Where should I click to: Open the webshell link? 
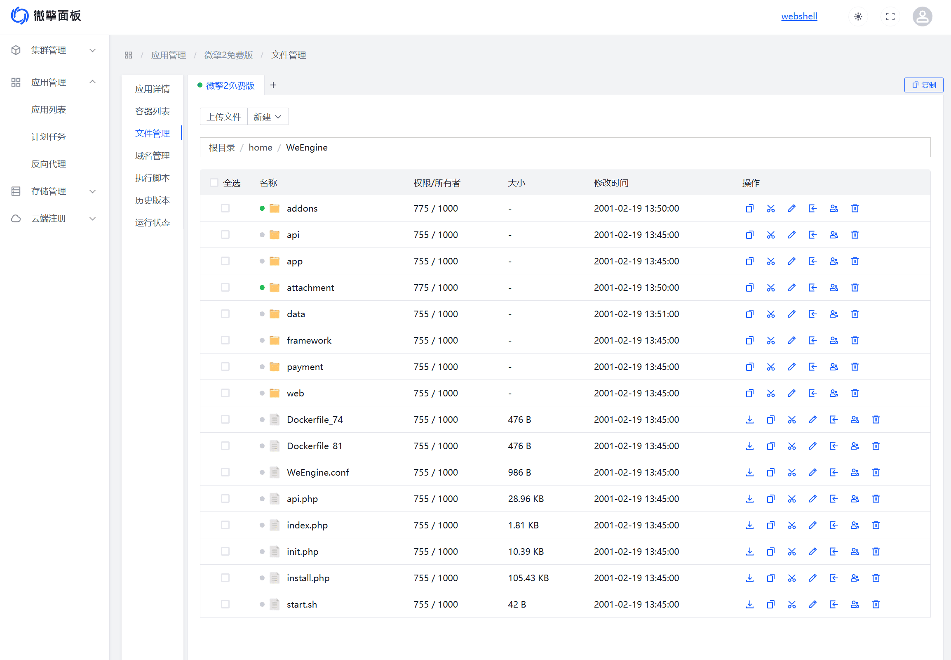[799, 16]
